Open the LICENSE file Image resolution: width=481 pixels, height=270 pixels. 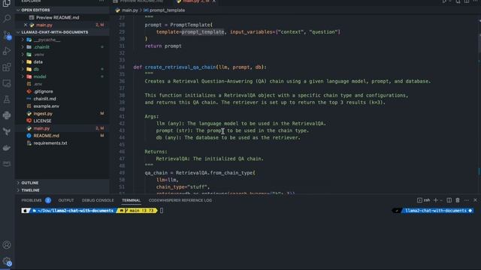[x=42, y=121]
